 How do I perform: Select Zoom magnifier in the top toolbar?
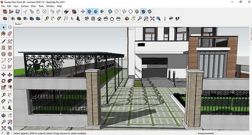point(139,19)
